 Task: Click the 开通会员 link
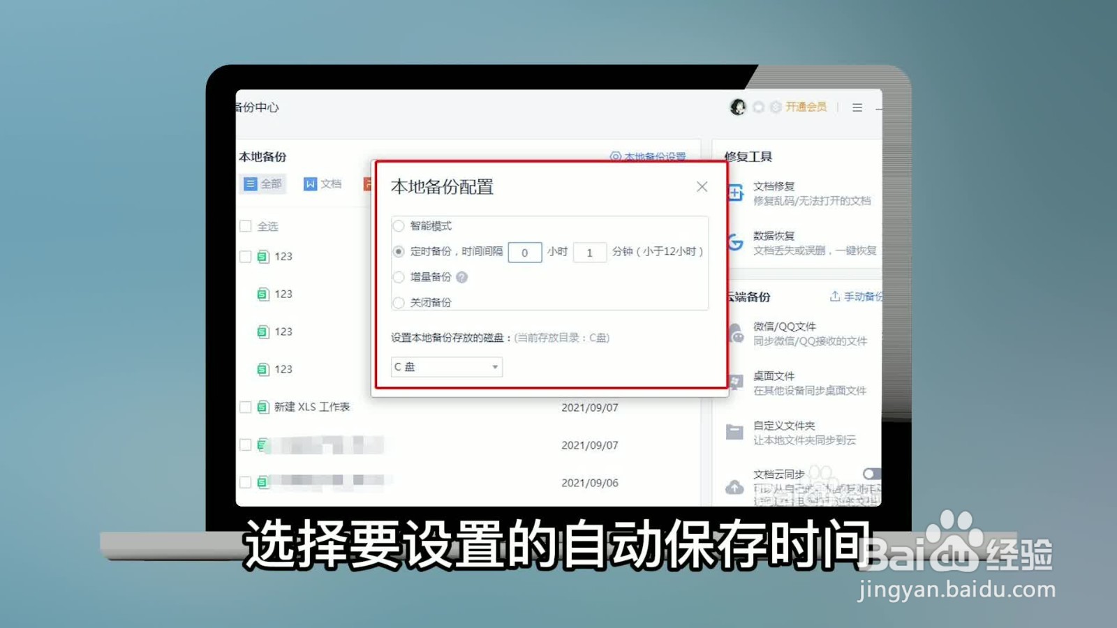tap(806, 107)
